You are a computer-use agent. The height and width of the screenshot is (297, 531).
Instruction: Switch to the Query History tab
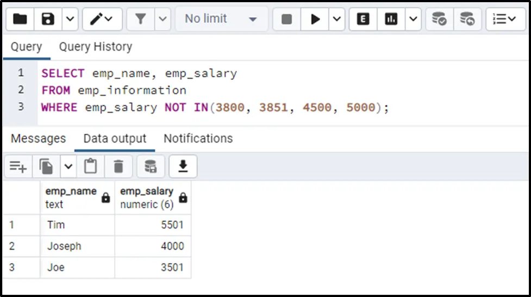pos(95,47)
